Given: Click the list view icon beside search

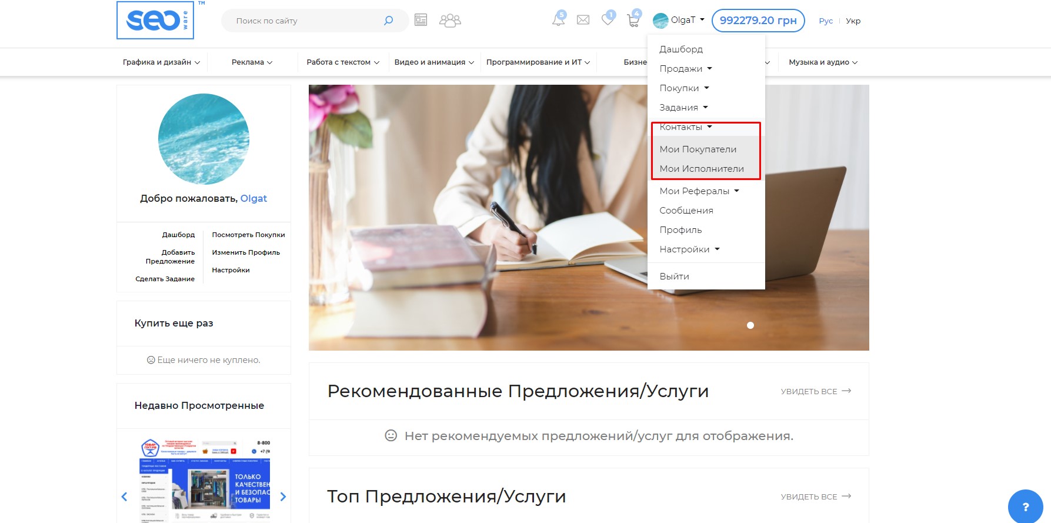Looking at the screenshot, I should [421, 21].
